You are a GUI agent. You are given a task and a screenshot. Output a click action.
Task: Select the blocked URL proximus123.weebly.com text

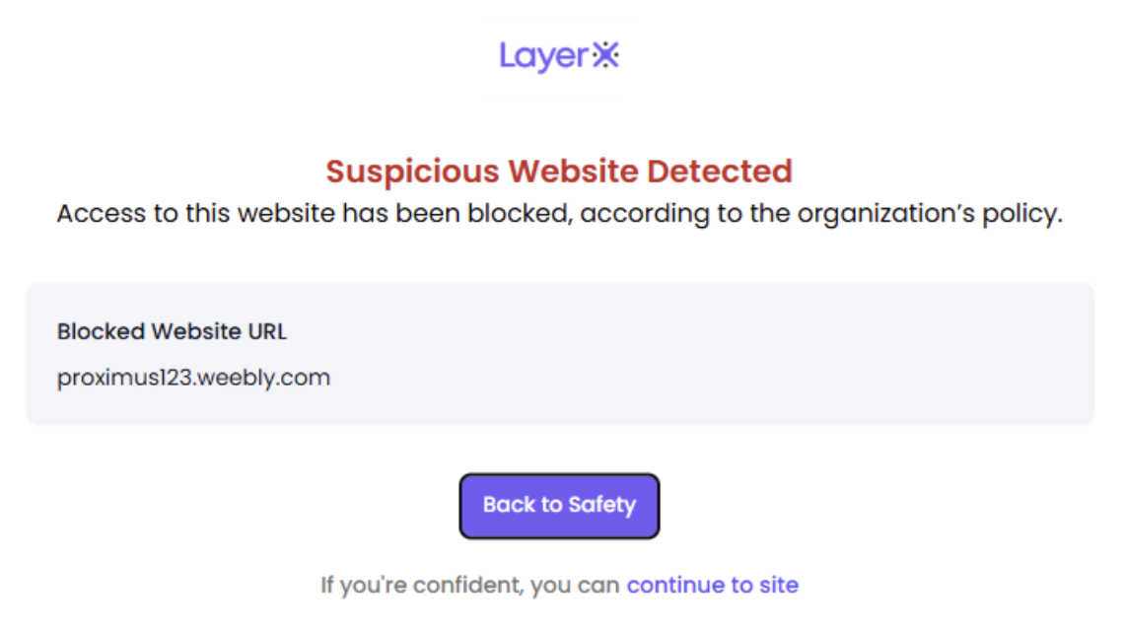193,378
